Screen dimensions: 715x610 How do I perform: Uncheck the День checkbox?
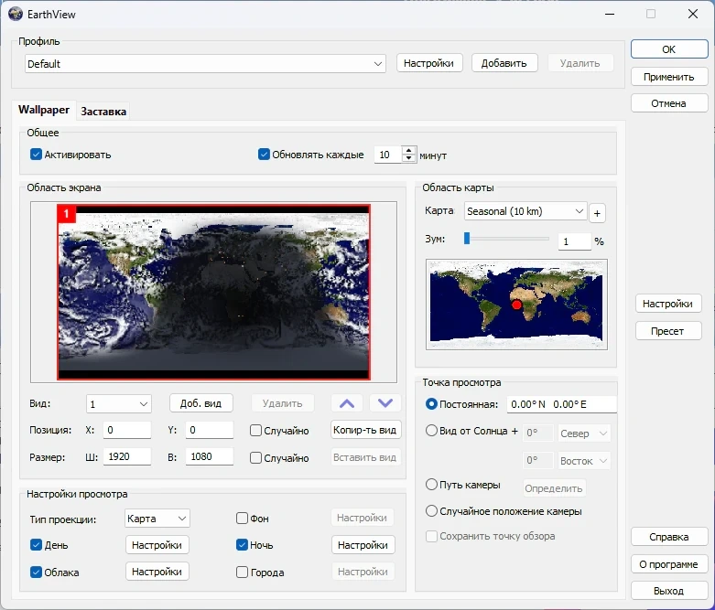(36, 545)
